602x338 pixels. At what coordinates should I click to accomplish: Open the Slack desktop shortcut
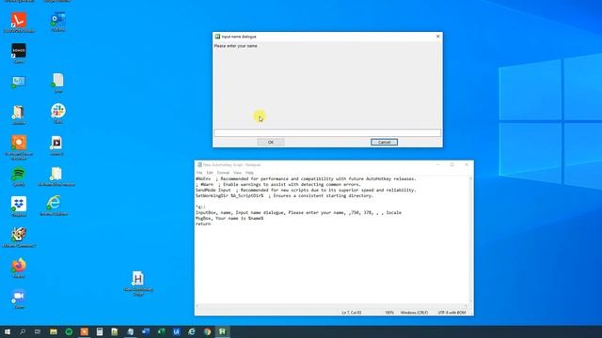coord(58,113)
